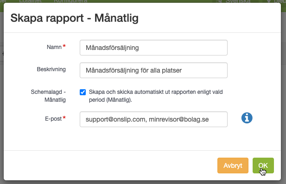Click the 'Schemalagd - Månatlig' label
Image resolution: width=286 pixels, height=184 pixels.
pos(48,96)
